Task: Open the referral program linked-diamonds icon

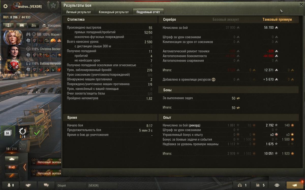Action: coord(277,185)
